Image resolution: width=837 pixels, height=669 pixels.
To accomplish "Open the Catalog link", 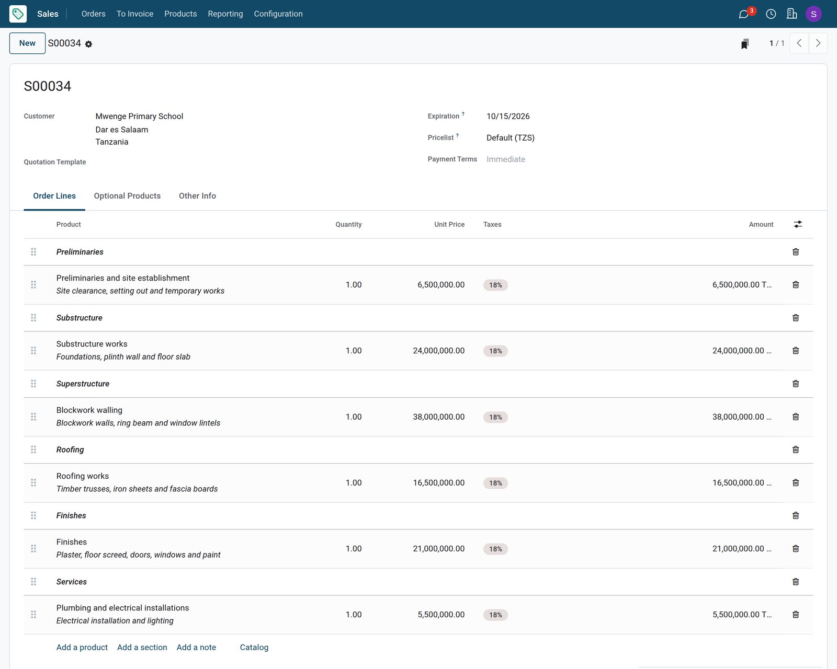I will [254, 648].
